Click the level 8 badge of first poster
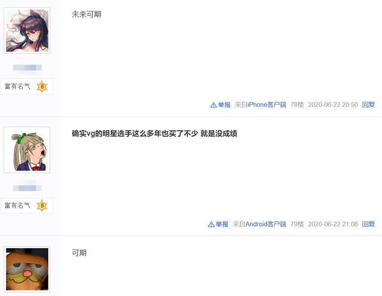This screenshot has width=382, height=296. [42, 87]
